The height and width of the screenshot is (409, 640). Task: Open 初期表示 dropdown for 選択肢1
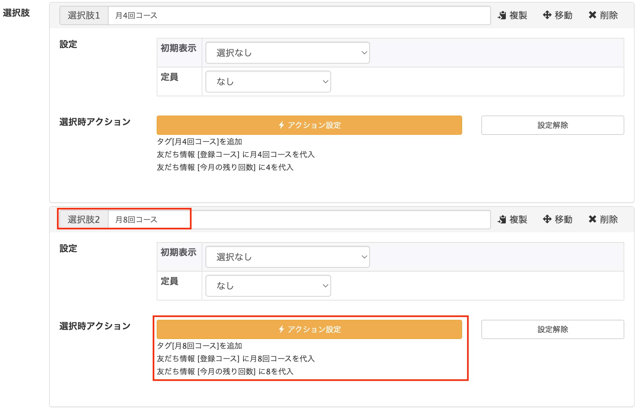pos(287,53)
